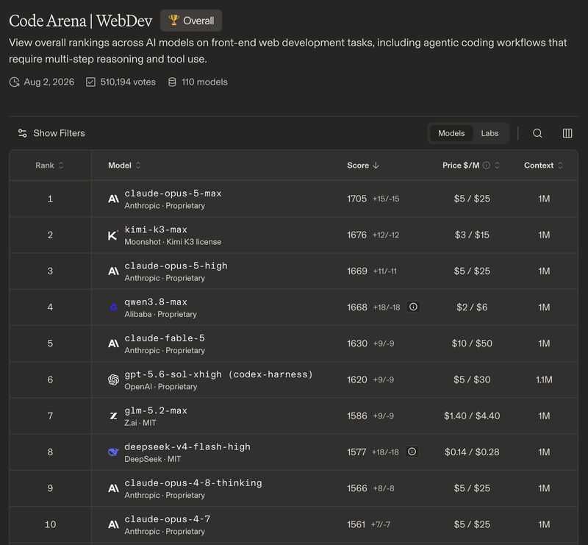This screenshot has height=545, width=588.
Task: Open the Overall category selector
Action: point(191,21)
